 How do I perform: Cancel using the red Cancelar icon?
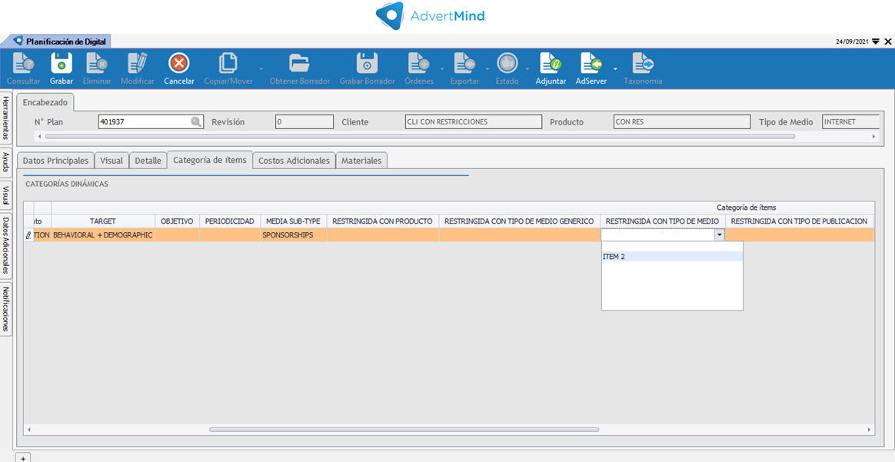pos(178,63)
